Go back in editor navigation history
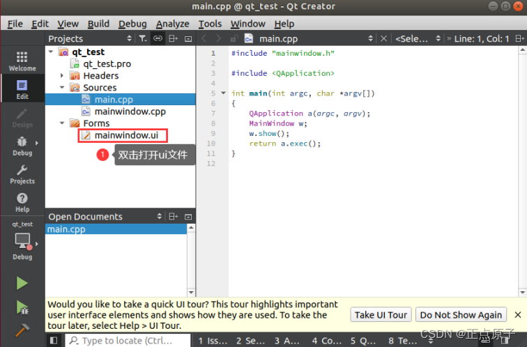The image size is (527, 347). click(x=204, y=38)
